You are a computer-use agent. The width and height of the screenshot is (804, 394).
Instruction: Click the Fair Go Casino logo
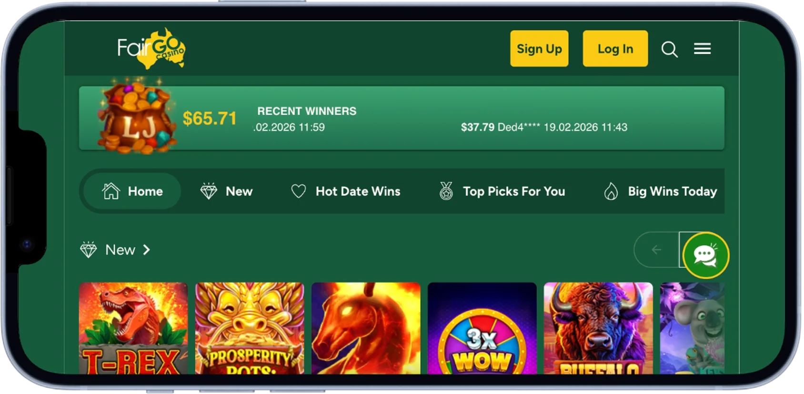click(151, 48)
